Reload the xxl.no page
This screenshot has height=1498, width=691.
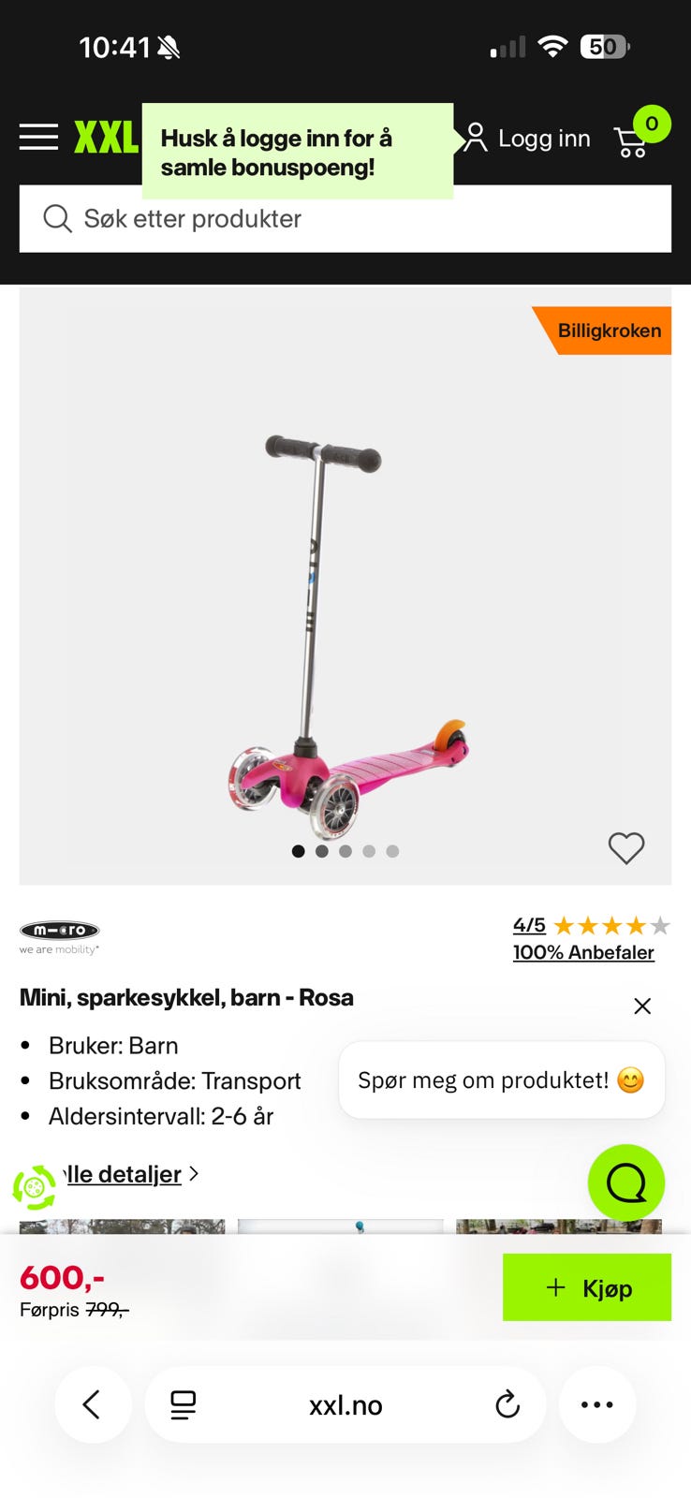tap(507, 1404)
